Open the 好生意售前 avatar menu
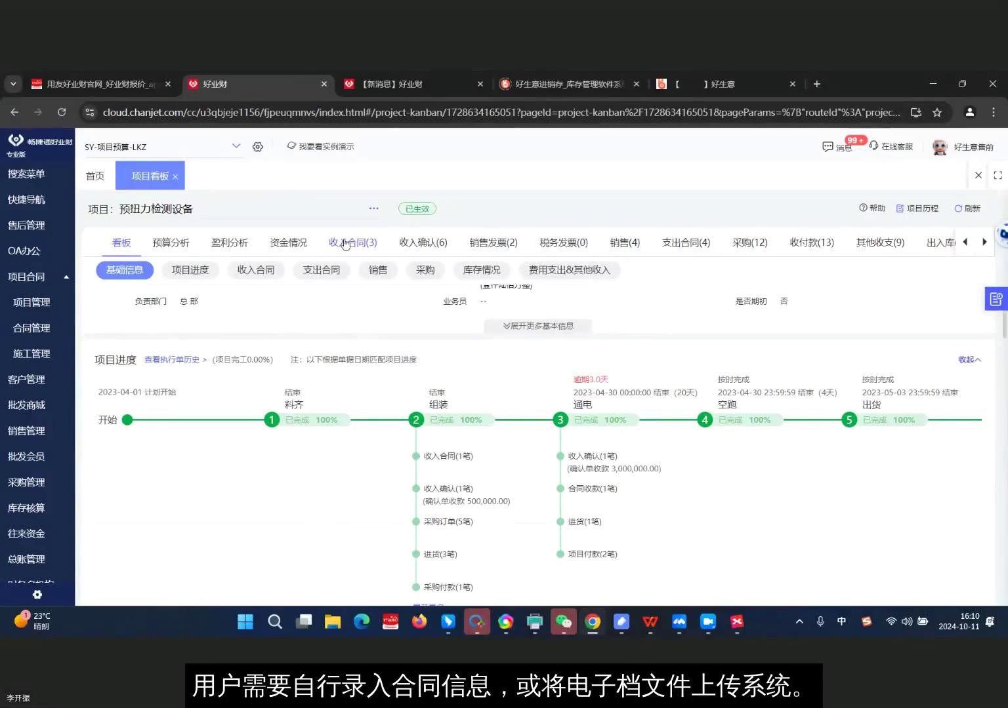This screenshot has width=1008, height=708. point(940,146)
